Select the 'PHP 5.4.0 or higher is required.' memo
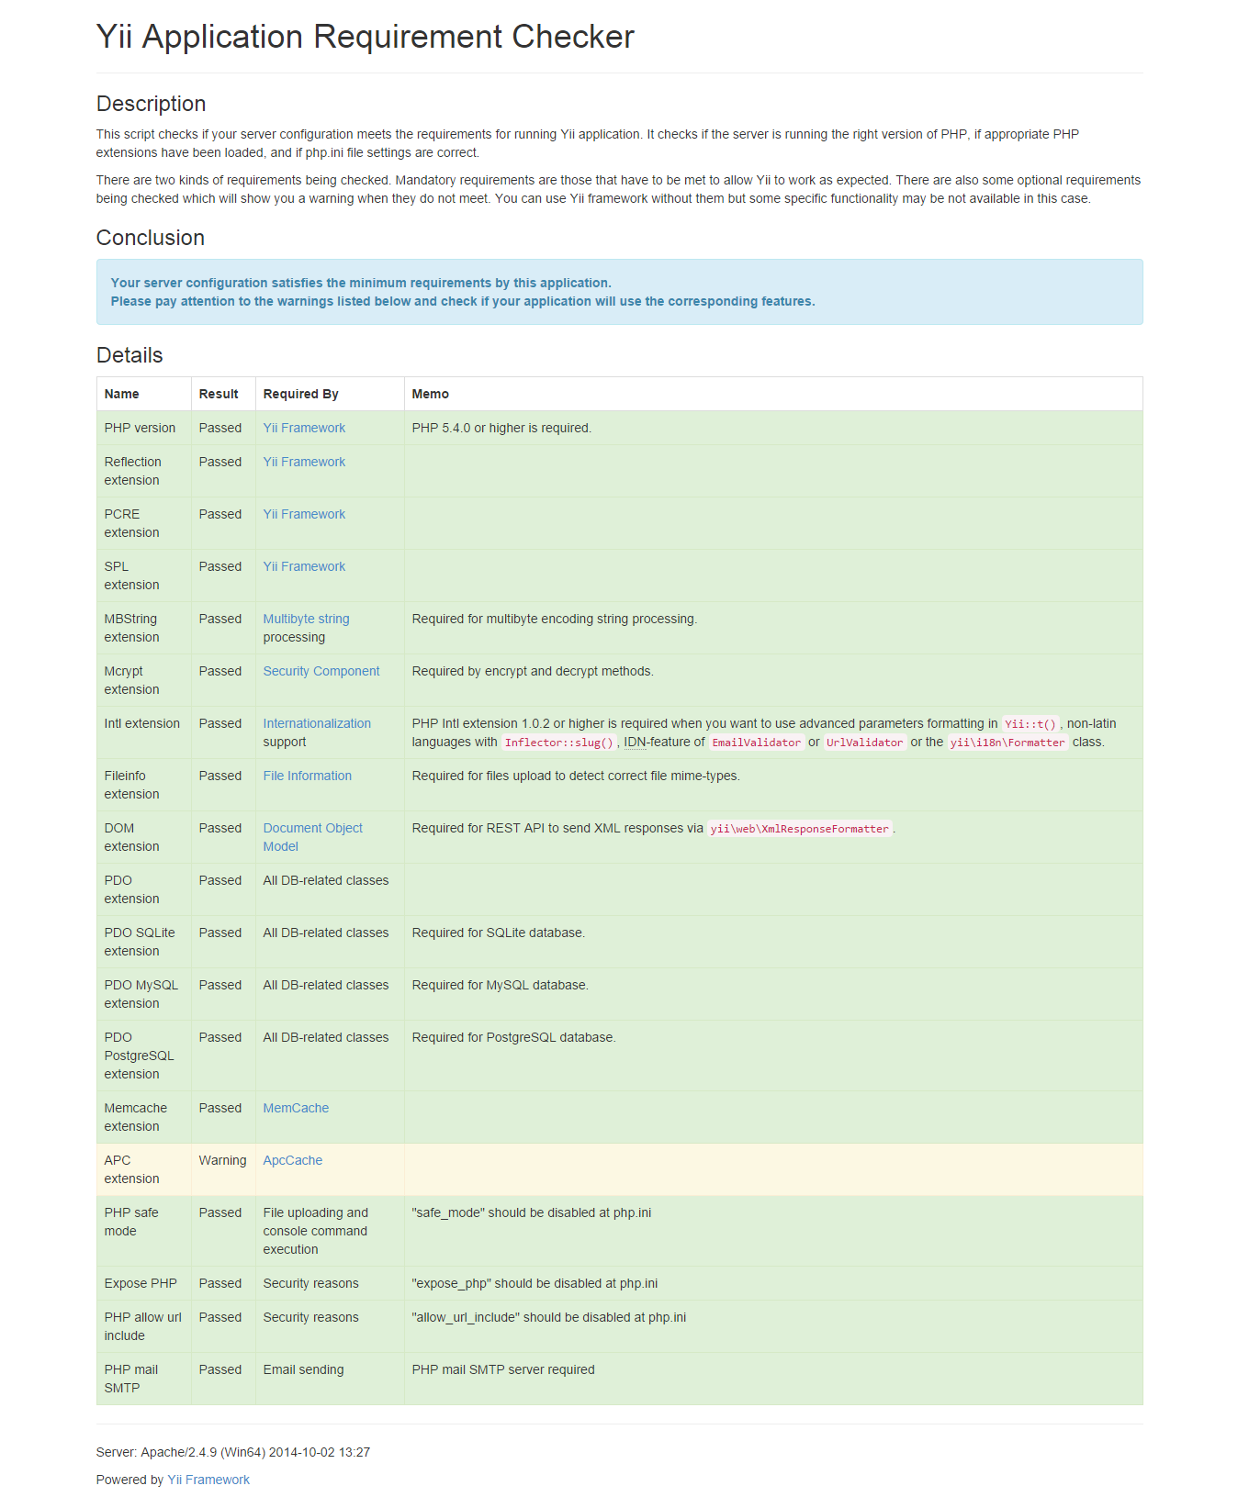The width and height of the screenshot is (1238, 1497). (x=501, y=428)
